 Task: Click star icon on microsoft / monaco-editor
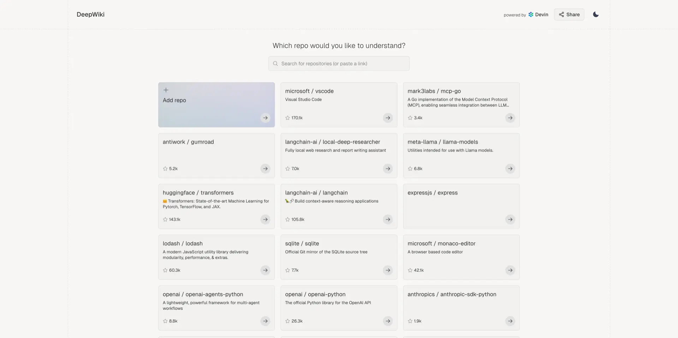[410, 270]
